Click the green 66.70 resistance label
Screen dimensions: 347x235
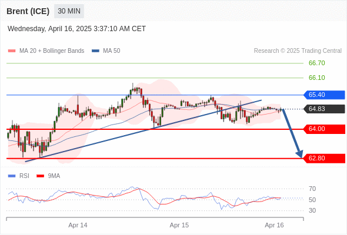coord(316,63)
